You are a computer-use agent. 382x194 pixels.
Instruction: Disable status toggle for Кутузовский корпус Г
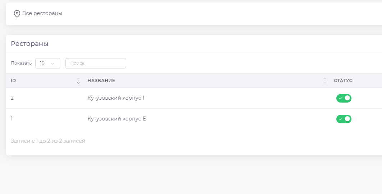(344, 98)
